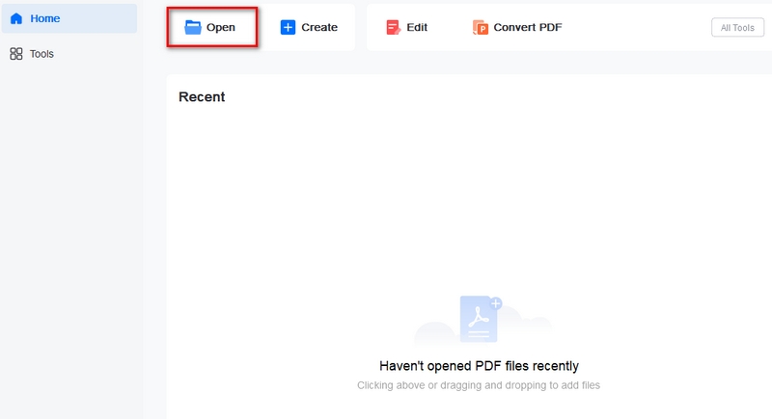Select the Home label in sidebar
The width and height of the screenshot is (772, 419).
pyautogui.click(x=44, y=18)
